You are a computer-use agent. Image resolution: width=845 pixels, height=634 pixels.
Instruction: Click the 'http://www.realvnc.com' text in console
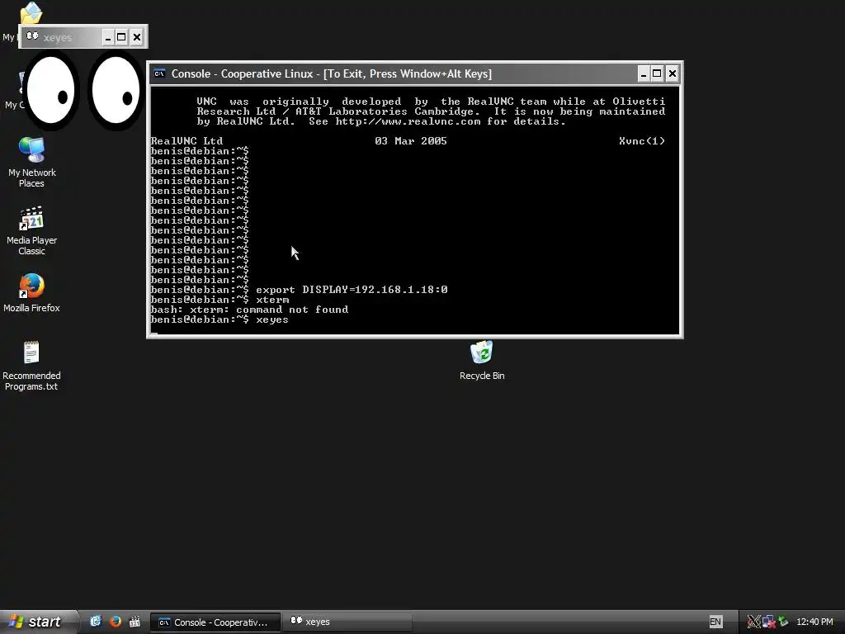point(408,121)
